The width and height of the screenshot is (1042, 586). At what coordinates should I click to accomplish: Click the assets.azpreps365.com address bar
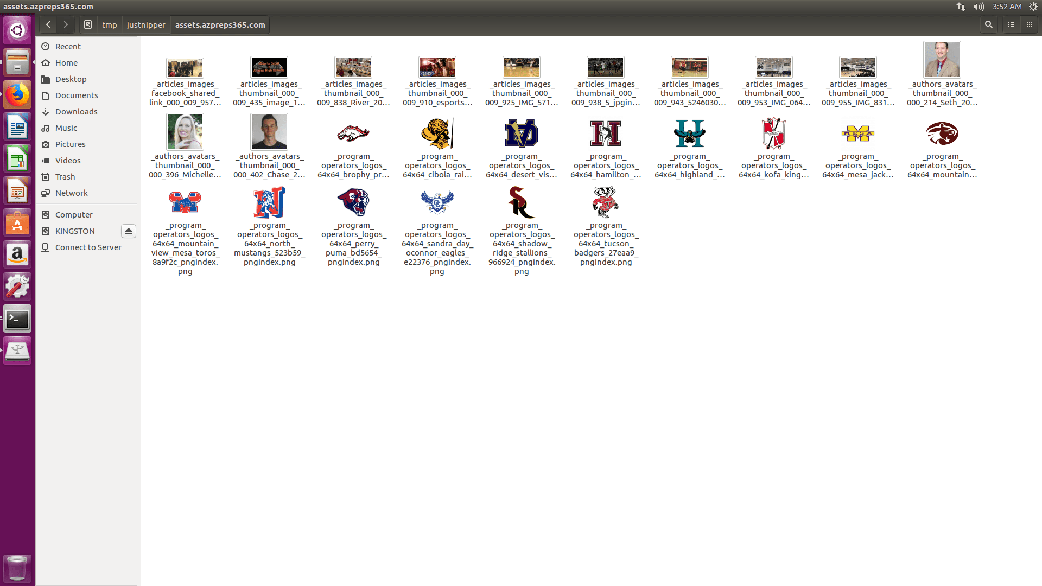point(220,24)
